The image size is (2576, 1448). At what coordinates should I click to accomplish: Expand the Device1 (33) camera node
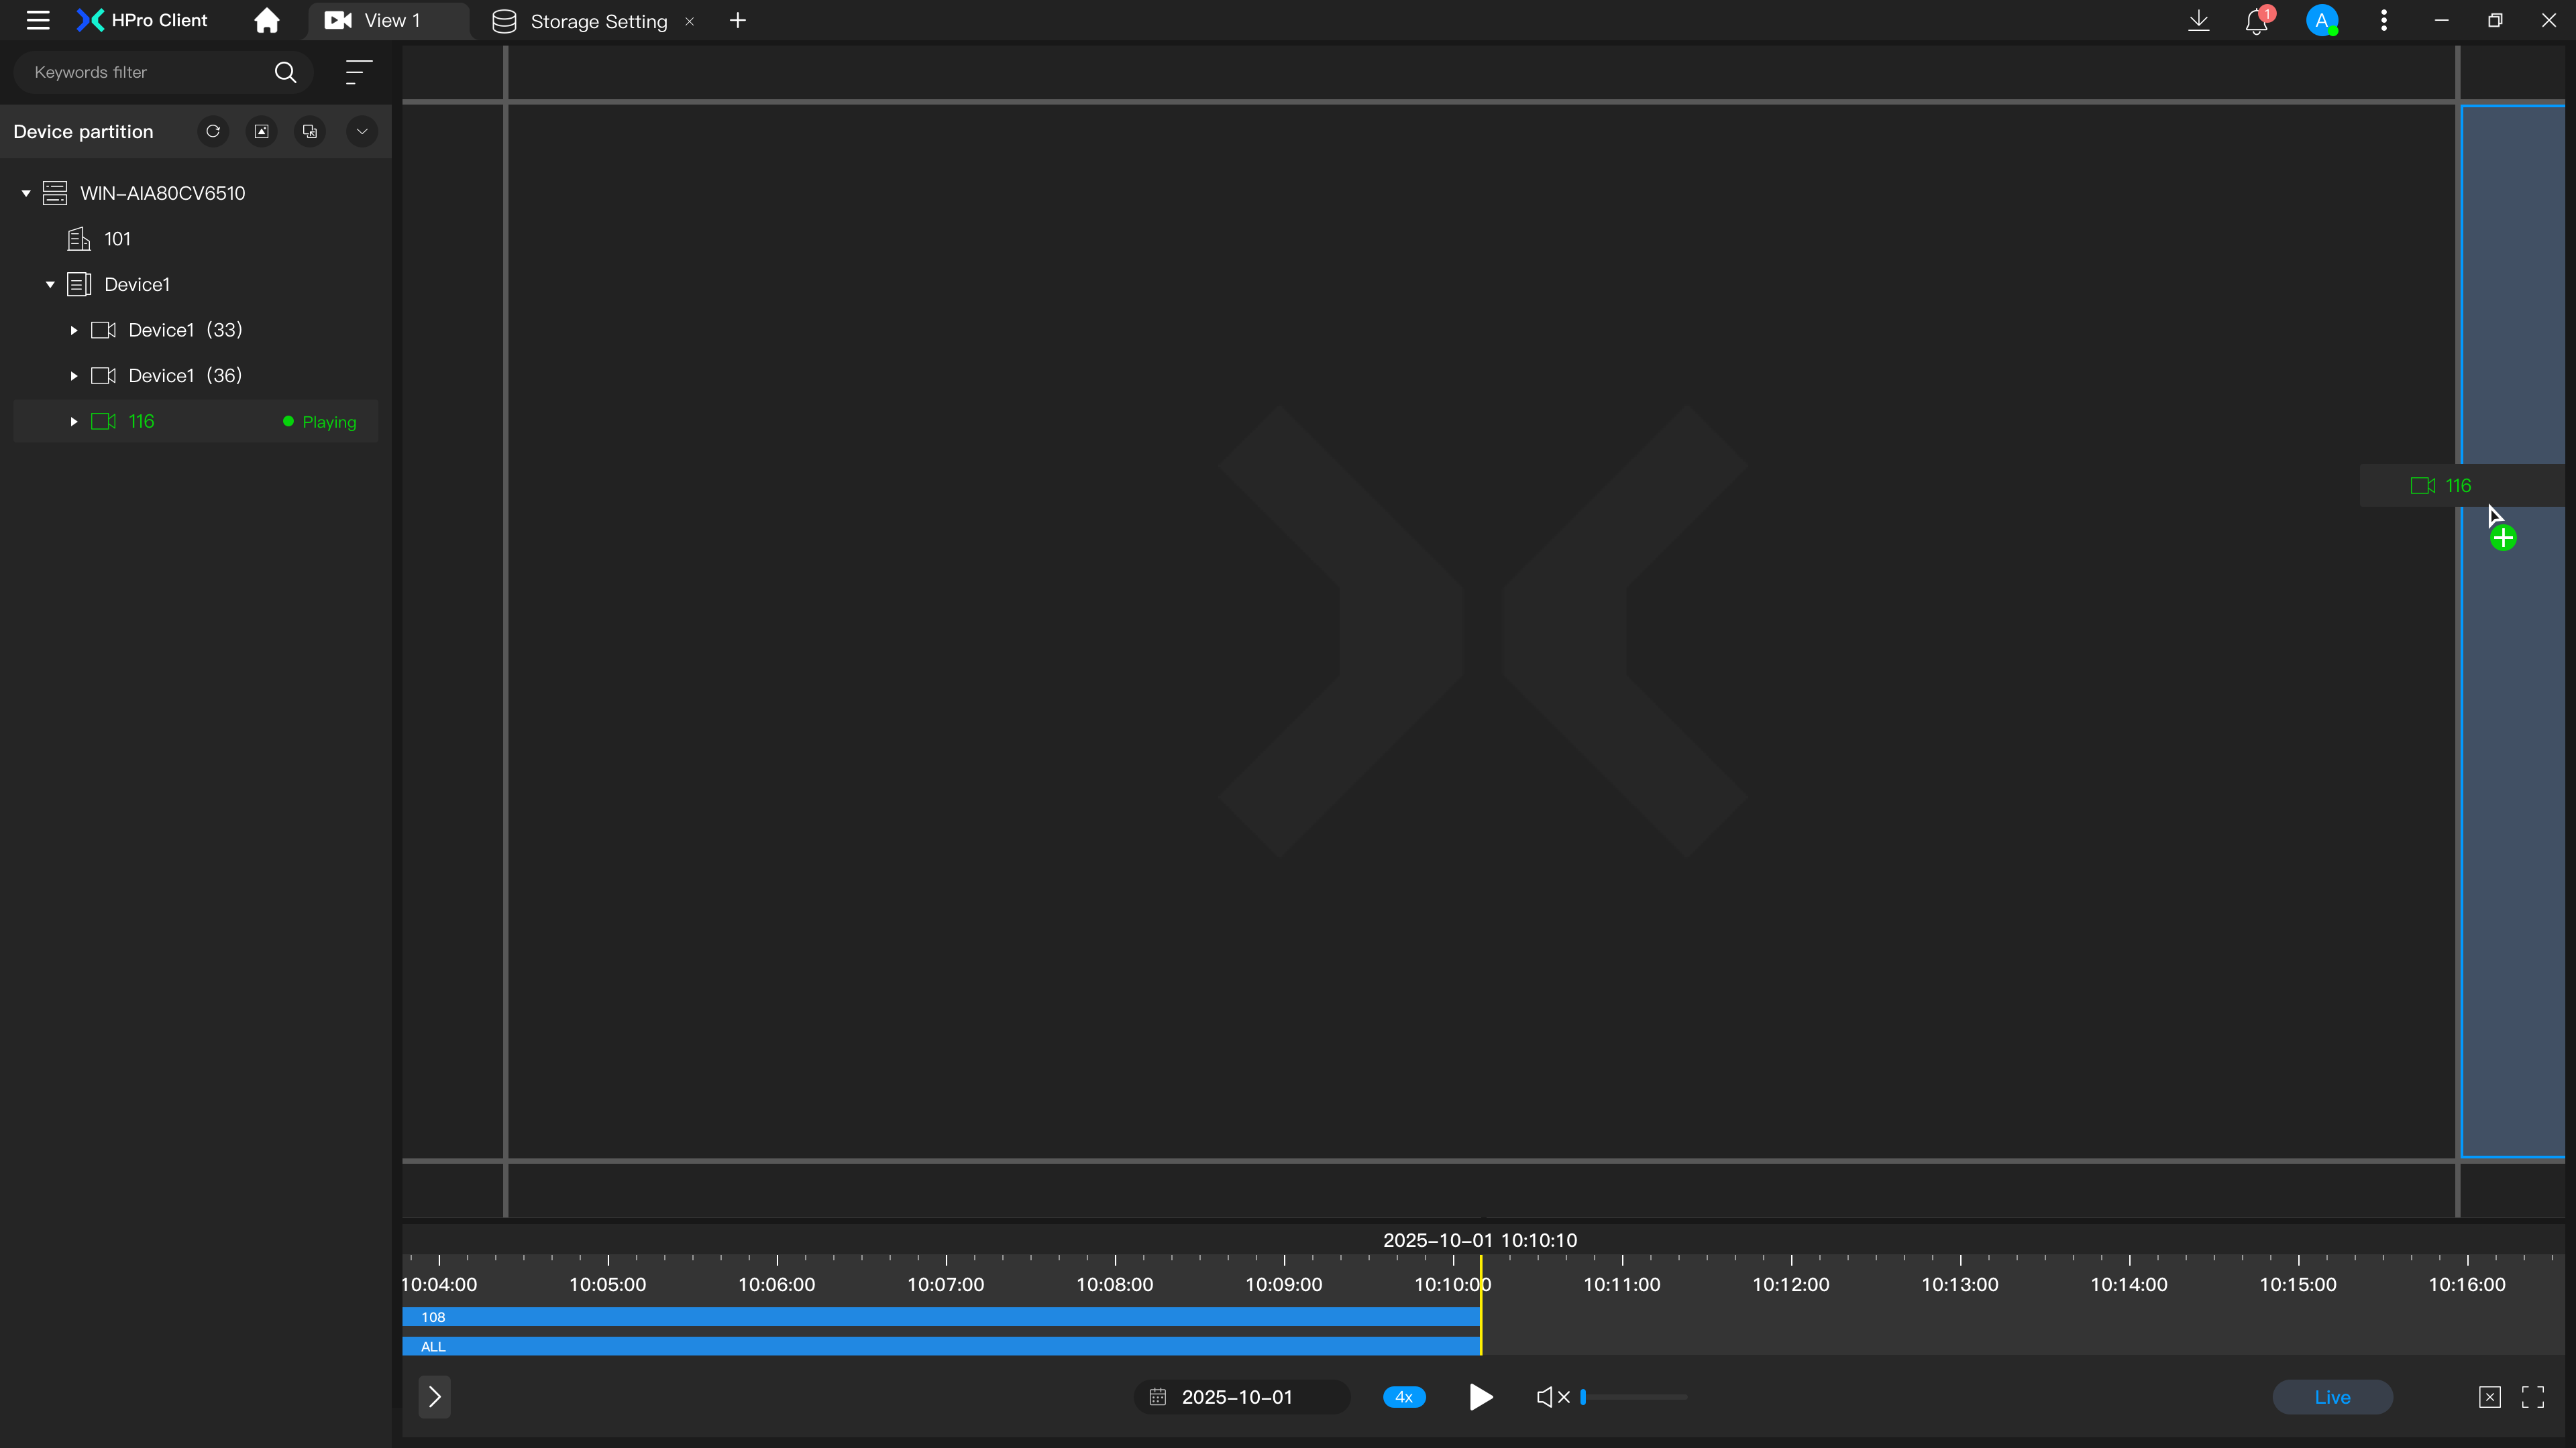click(74, 330)
